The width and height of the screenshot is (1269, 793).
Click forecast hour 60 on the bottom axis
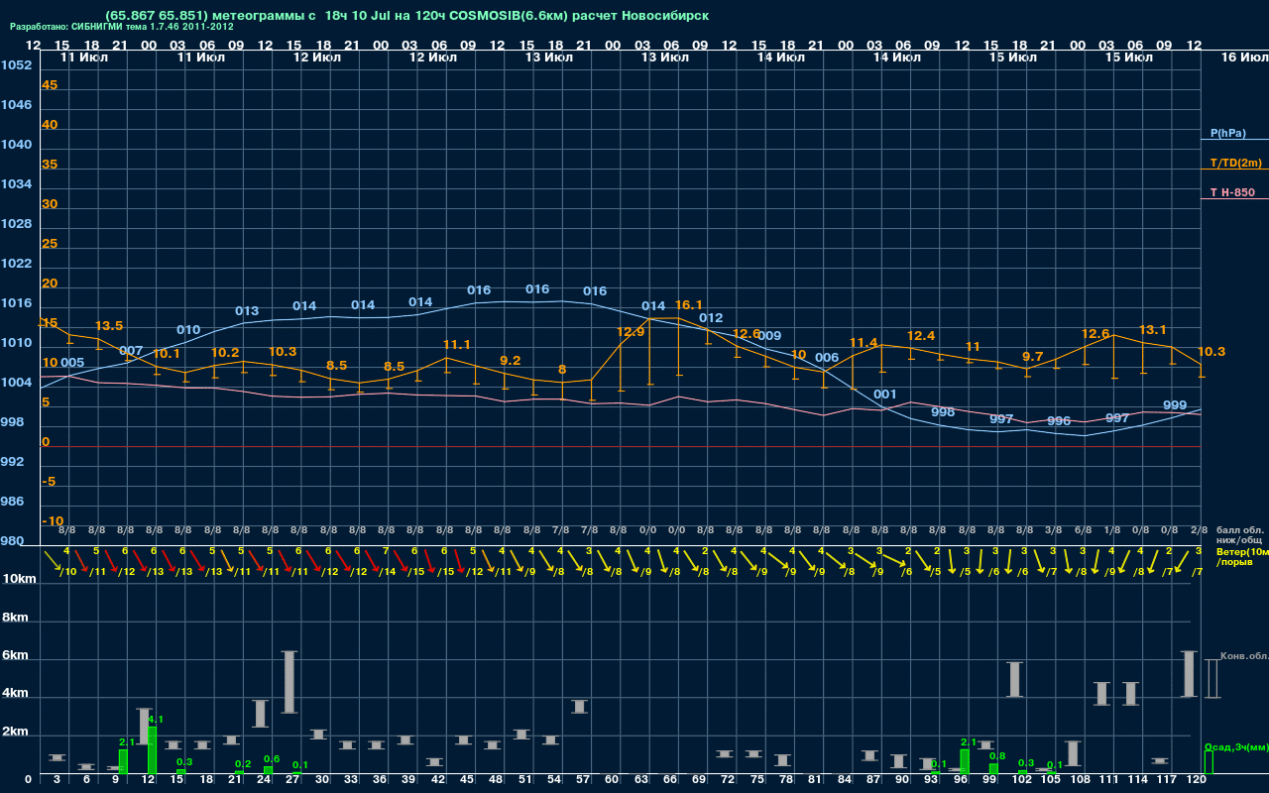(612, 780)
